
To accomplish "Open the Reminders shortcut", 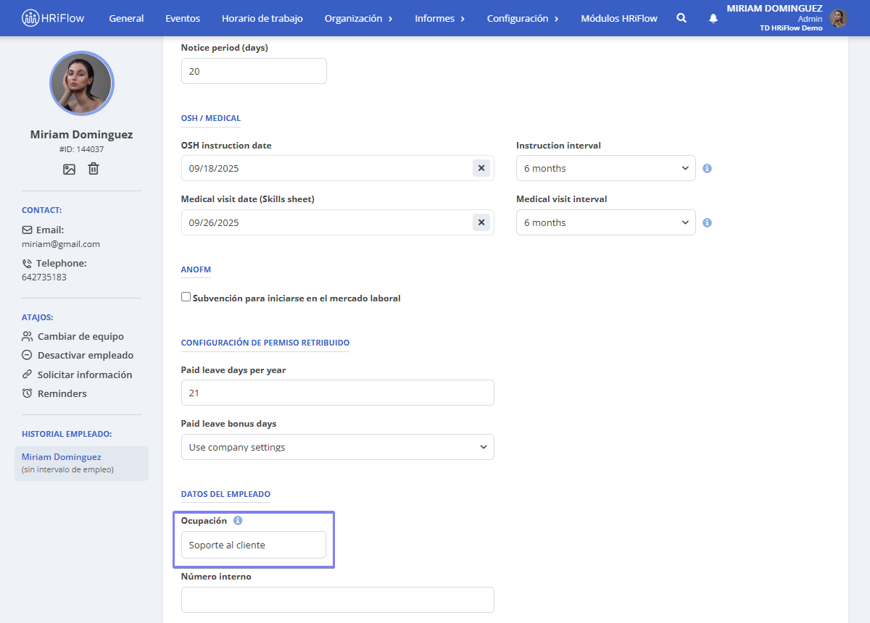I will [62, 393].
